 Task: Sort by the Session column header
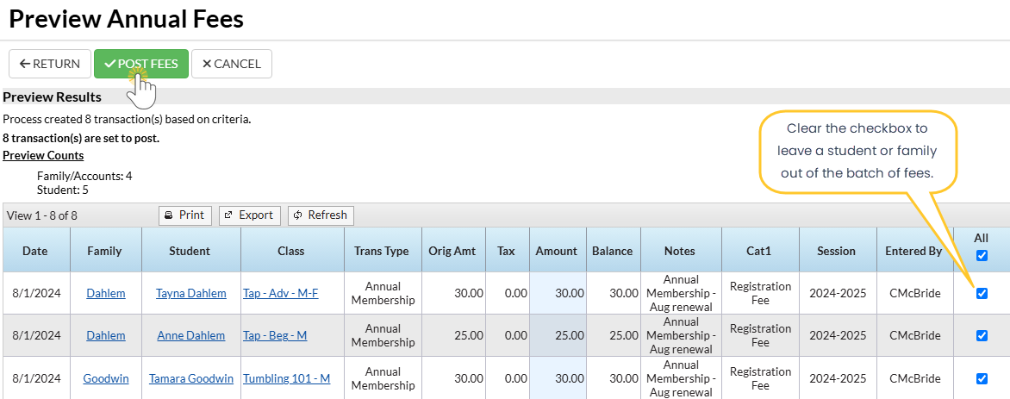(x=837, y=251)
